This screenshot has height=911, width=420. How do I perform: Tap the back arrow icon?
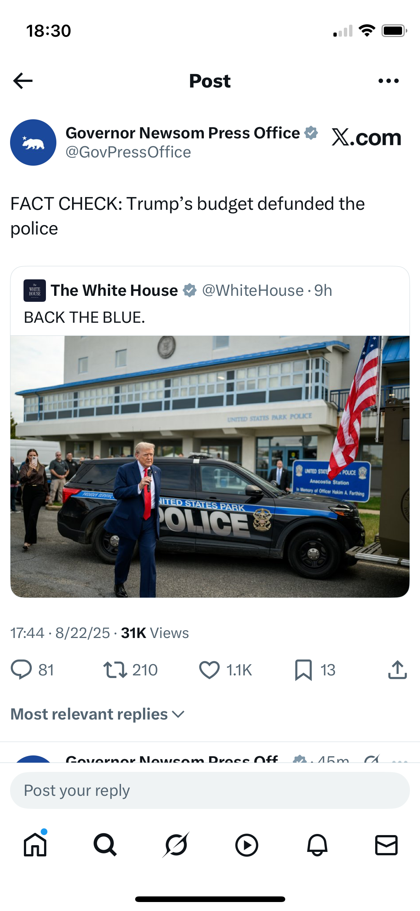pyautogui.click(x=23, y=81)
